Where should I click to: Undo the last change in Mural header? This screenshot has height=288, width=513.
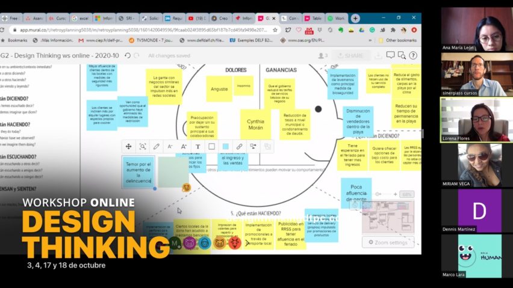coord(128,55)
